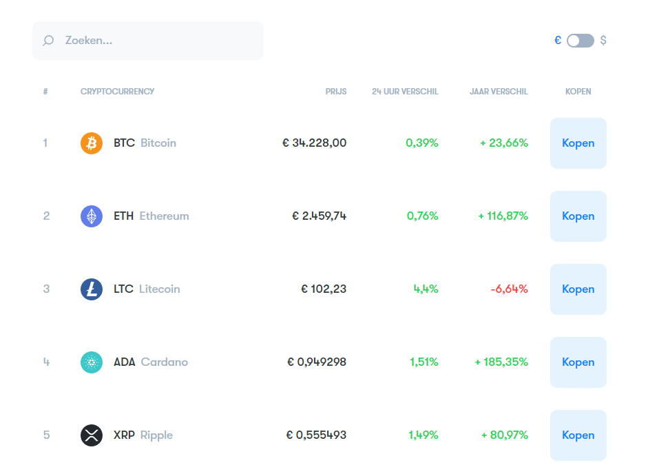Click rank number 4 for Cardano
Viewport: 648px width, 474px height.
coord(46,362)
